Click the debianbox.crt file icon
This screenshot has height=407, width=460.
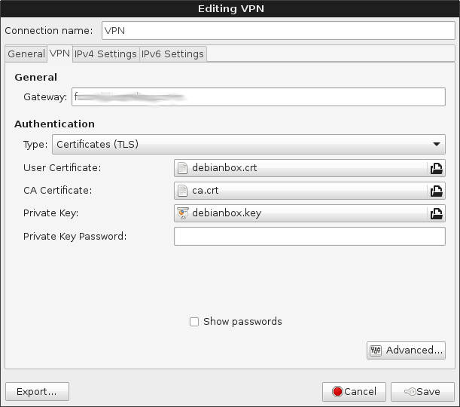(x=182, y=168)
